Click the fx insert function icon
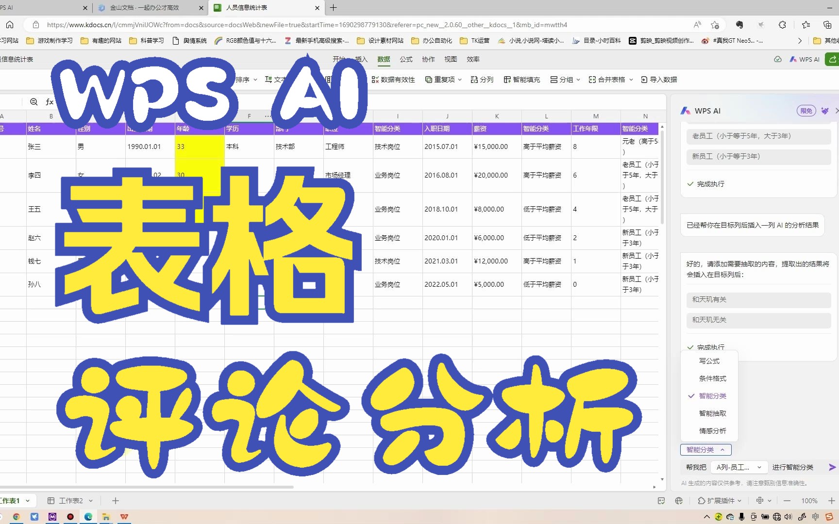The height and width of the screenshot is (524, 839). click(x=50, y=102)
